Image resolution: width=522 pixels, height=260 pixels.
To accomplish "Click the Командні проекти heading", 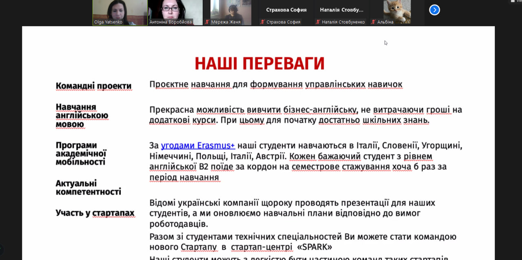I will (94, 86).
